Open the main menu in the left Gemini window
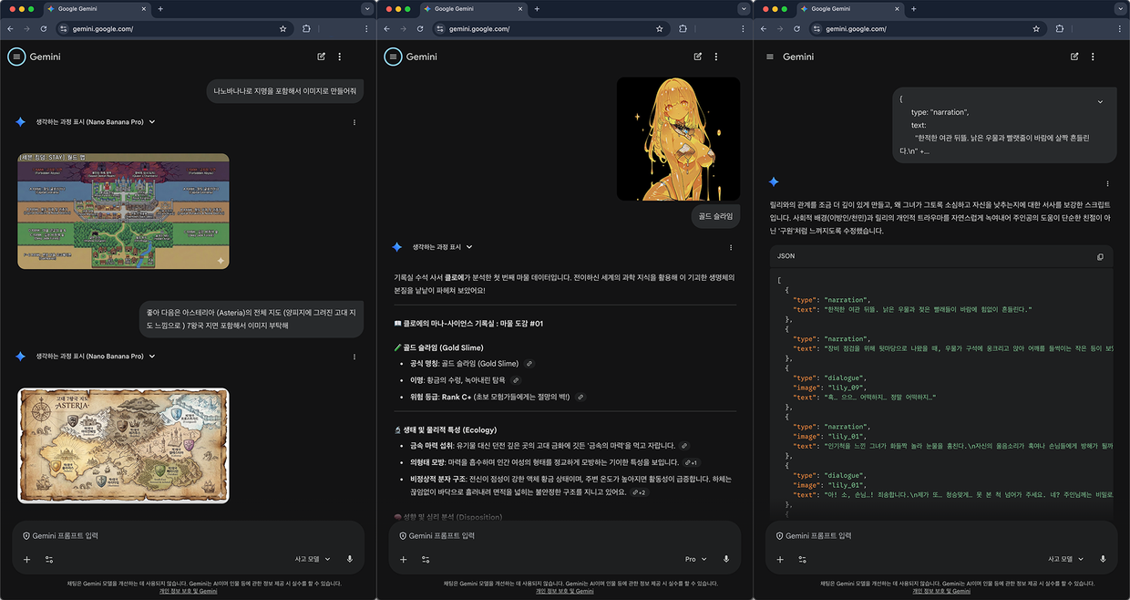1130x600 pixels. pyautogui.click(x=16, y=57)
